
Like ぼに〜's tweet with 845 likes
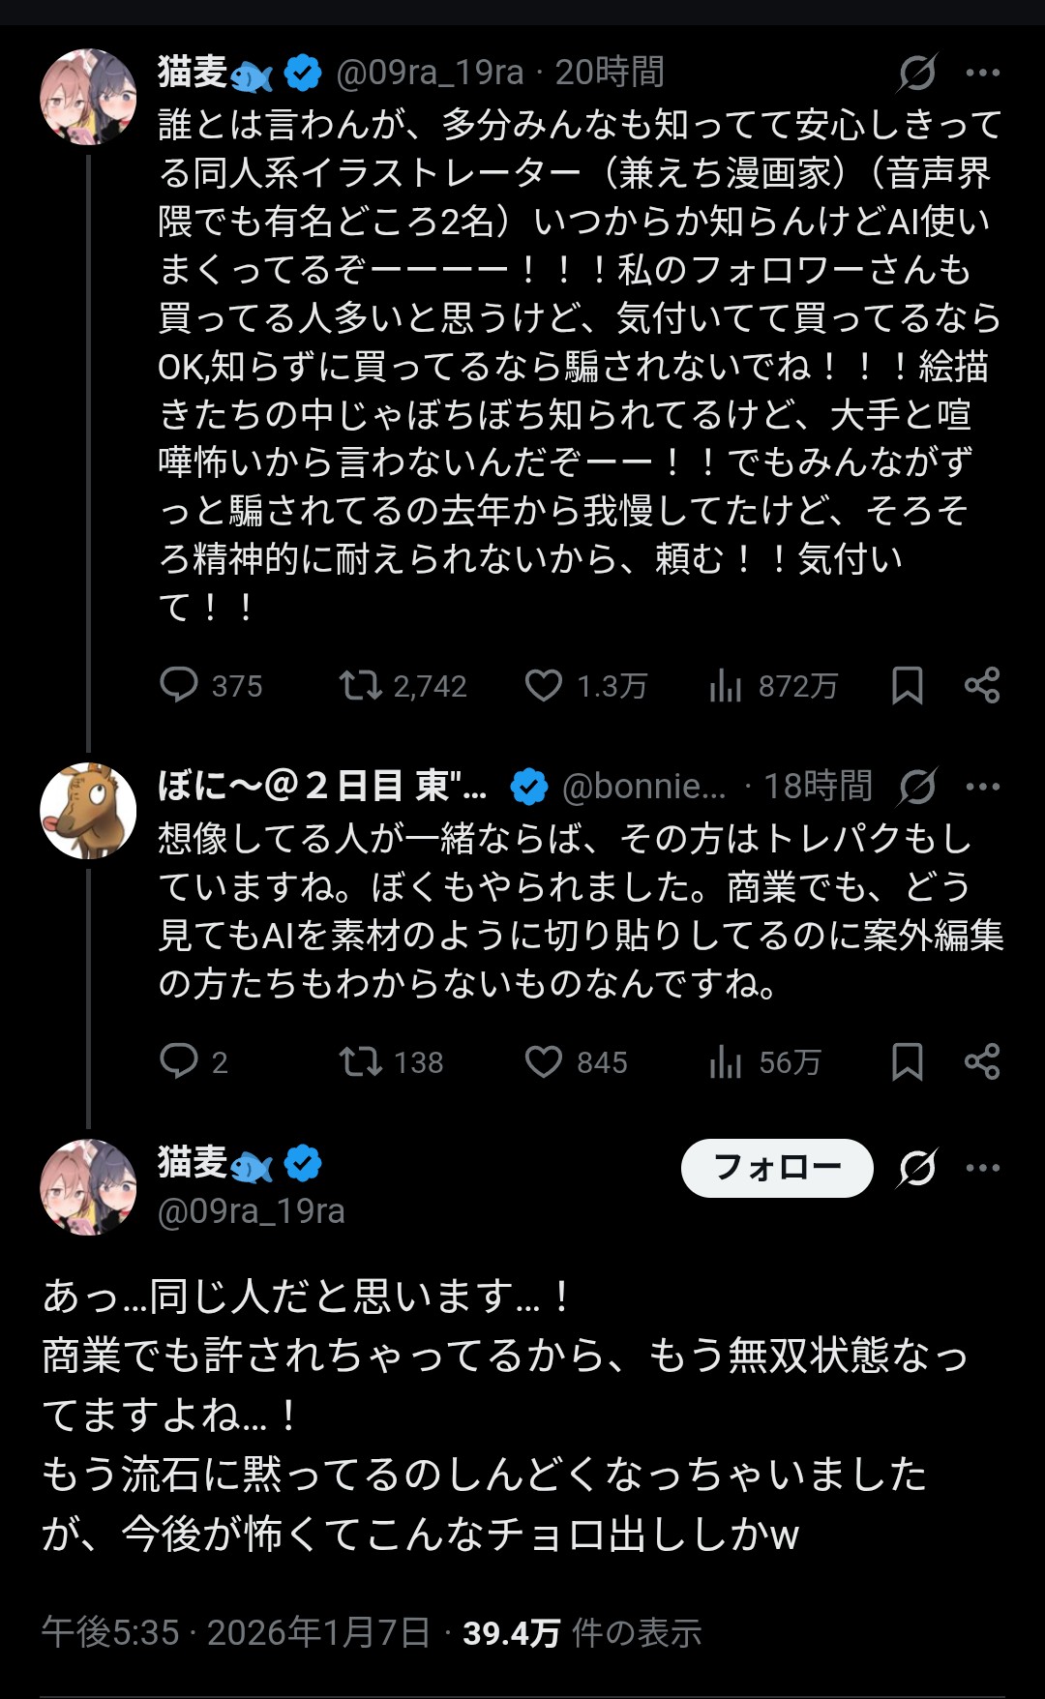544,1061
